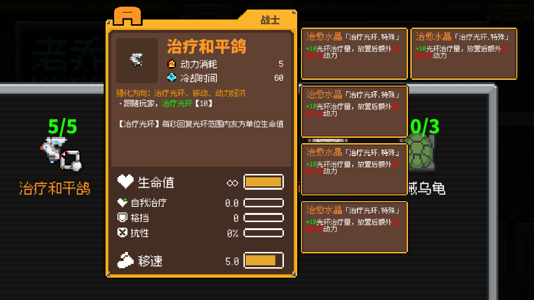Click the 自我治疗 self-heal icon
This screenshot has width=534, height=300.
(x=122, y=203)
